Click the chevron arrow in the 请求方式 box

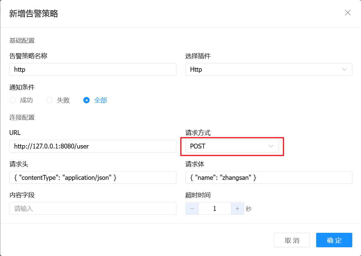pos(271,146)
